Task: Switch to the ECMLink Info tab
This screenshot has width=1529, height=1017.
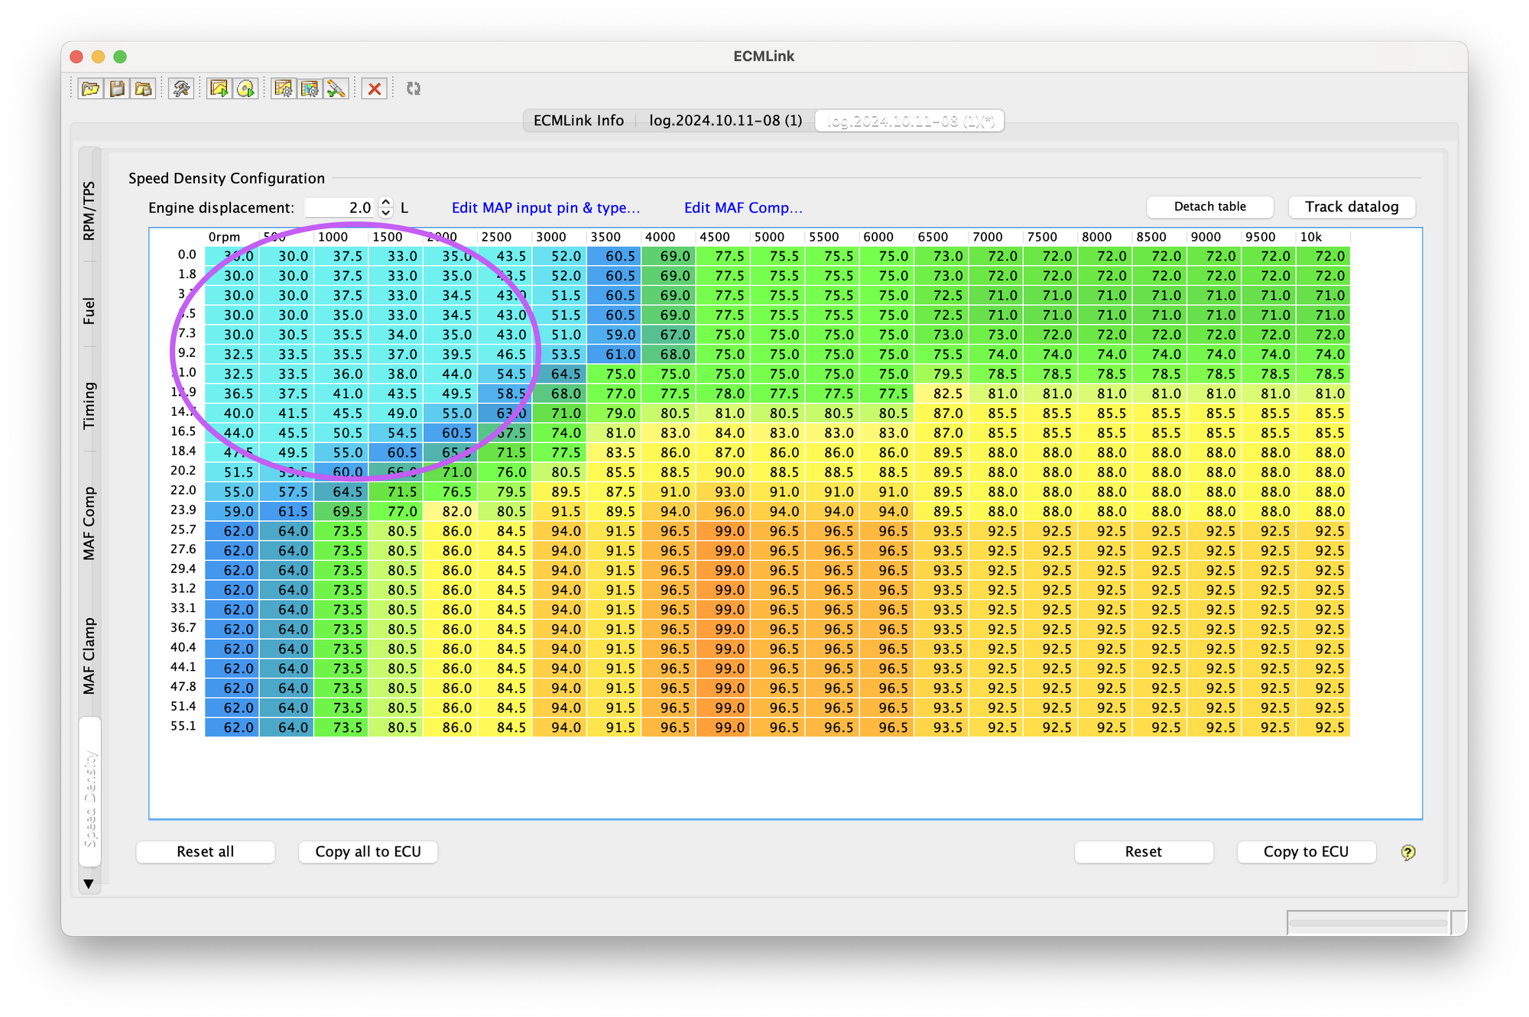Action: [x=579, y=121]
